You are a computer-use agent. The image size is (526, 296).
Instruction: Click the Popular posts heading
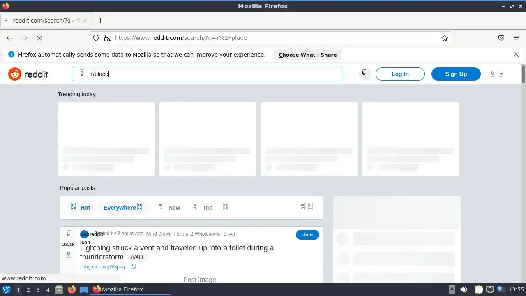(77, 188)
